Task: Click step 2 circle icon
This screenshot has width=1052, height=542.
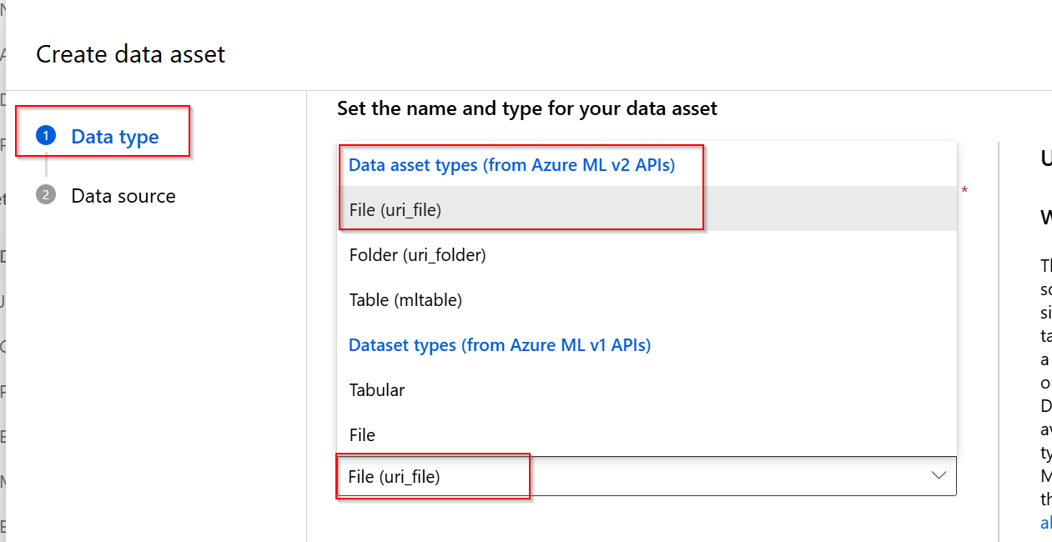Action: tap(46, 195)
